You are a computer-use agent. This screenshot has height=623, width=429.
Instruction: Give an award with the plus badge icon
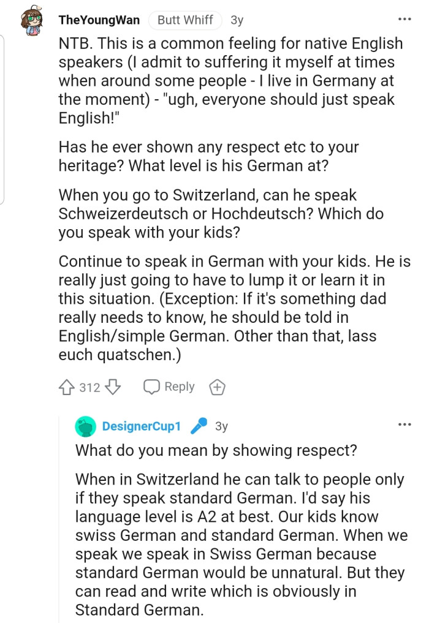(218, 387)
